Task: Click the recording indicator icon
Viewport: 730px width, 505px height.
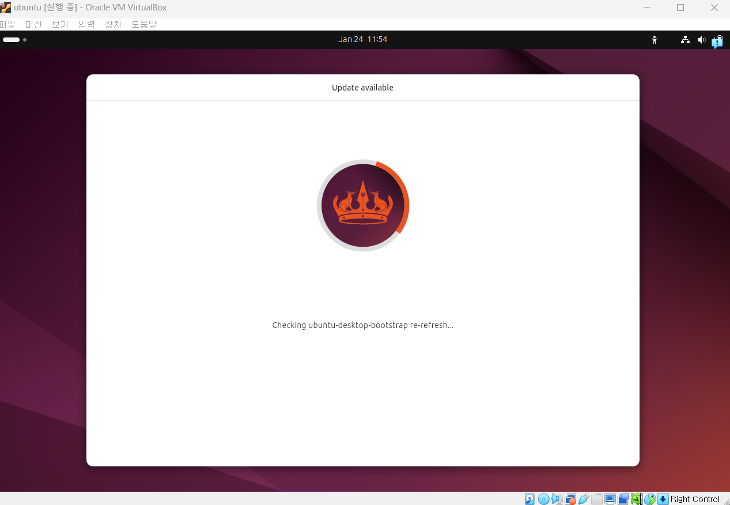Action: click(x=623, y=499)
